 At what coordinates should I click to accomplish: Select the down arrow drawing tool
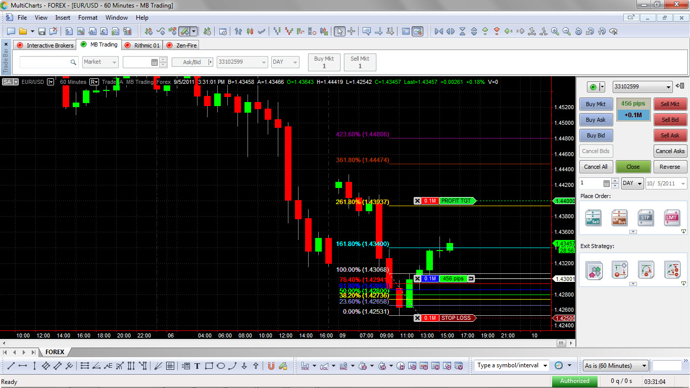coord(244,366)
